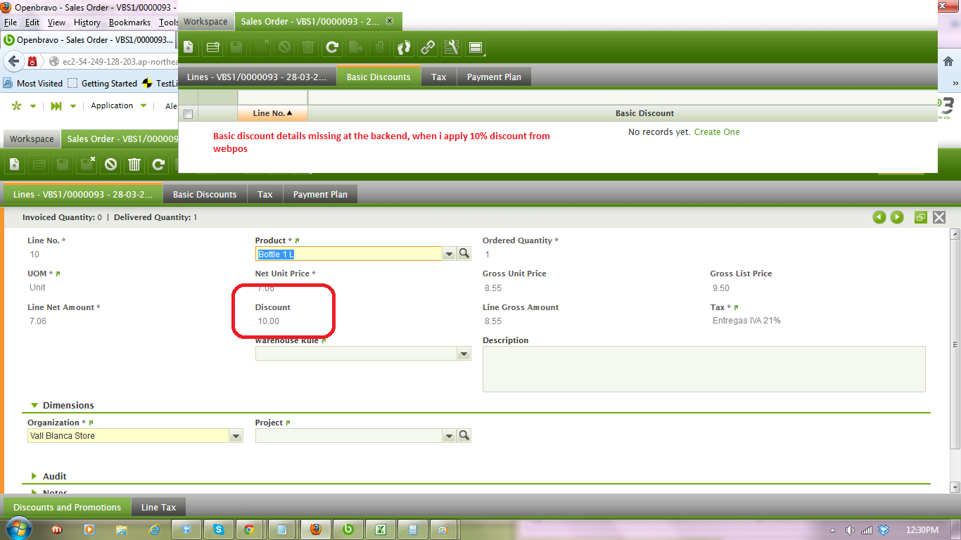
Task: Switch to the main Tax tab
Action: click(x=265, y=194)
